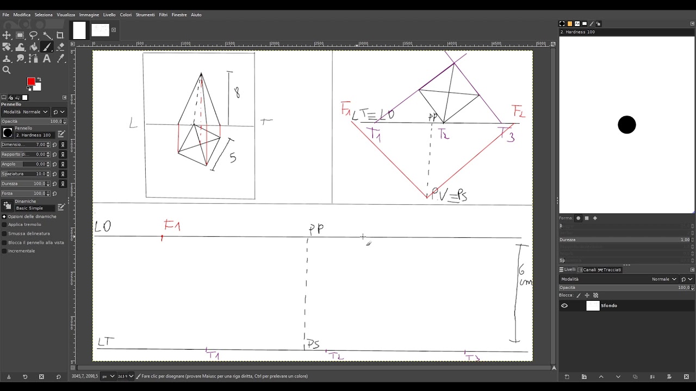
Task: Select the Eraser tool
Action: [x=60, y=47]
